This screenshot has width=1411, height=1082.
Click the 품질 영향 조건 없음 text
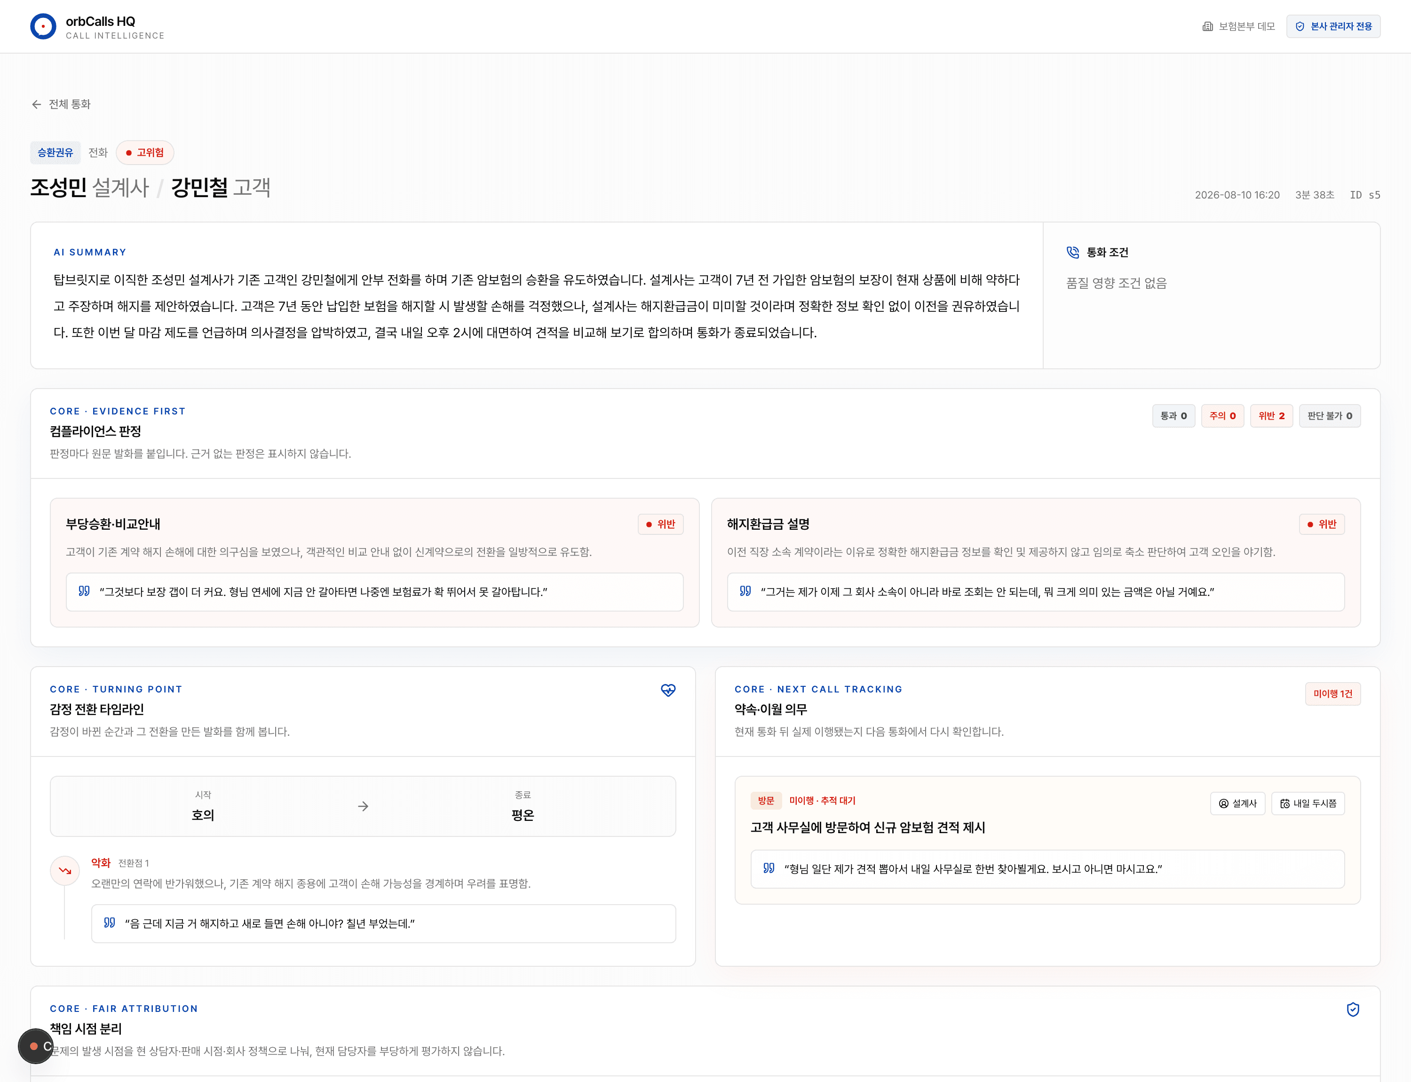1116,283
